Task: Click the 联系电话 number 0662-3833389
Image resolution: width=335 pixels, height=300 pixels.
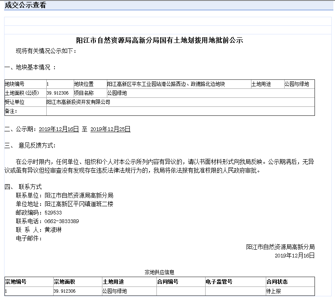Action: tap(61, 221)
